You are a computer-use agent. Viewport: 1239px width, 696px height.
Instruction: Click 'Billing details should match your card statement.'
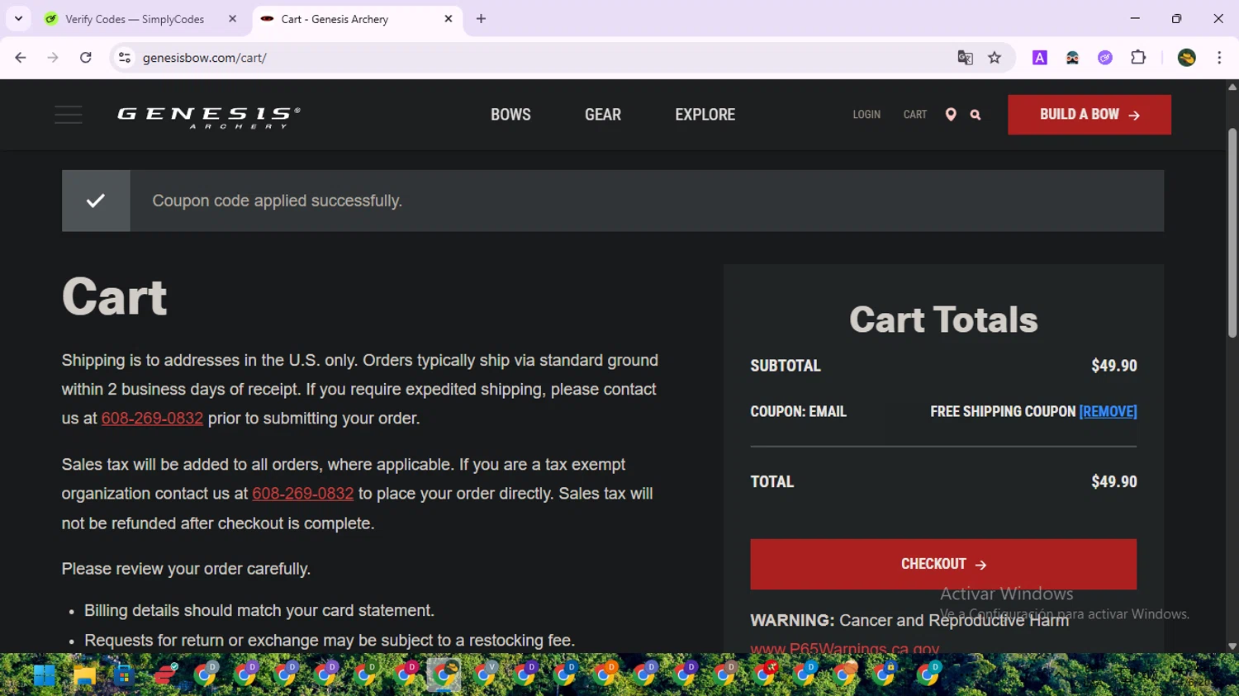tap(259, 610)
